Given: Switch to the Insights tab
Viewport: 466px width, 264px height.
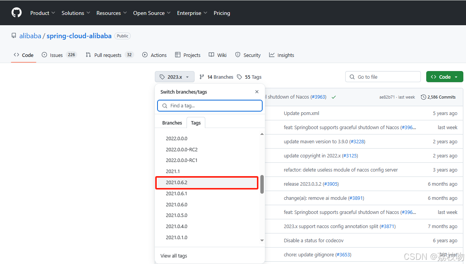Looking at the screenshot, I should coord(281,55).
